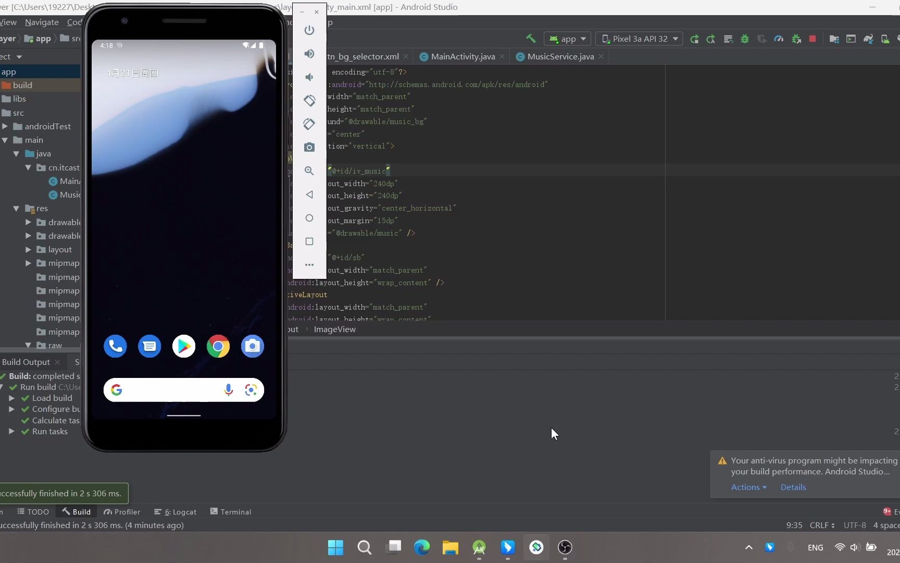
Task: Open the Device Manager icon in the toolbar
Action: (x=885, y=39)
